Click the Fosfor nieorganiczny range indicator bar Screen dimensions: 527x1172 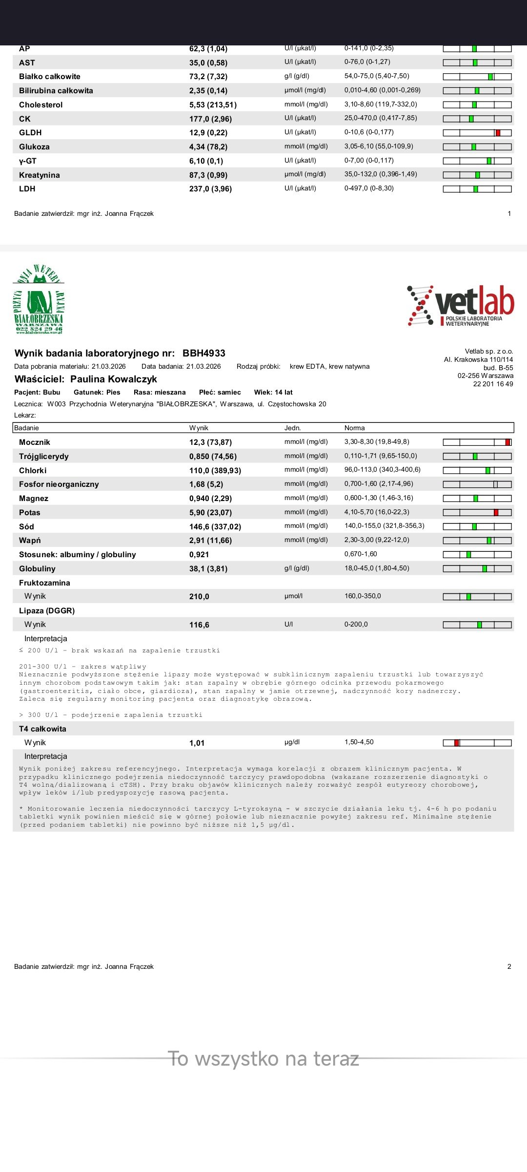tap(477, 484)
